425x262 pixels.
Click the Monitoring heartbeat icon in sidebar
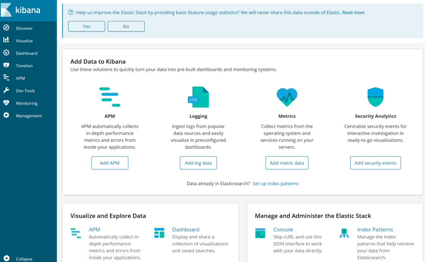[6, 103]
